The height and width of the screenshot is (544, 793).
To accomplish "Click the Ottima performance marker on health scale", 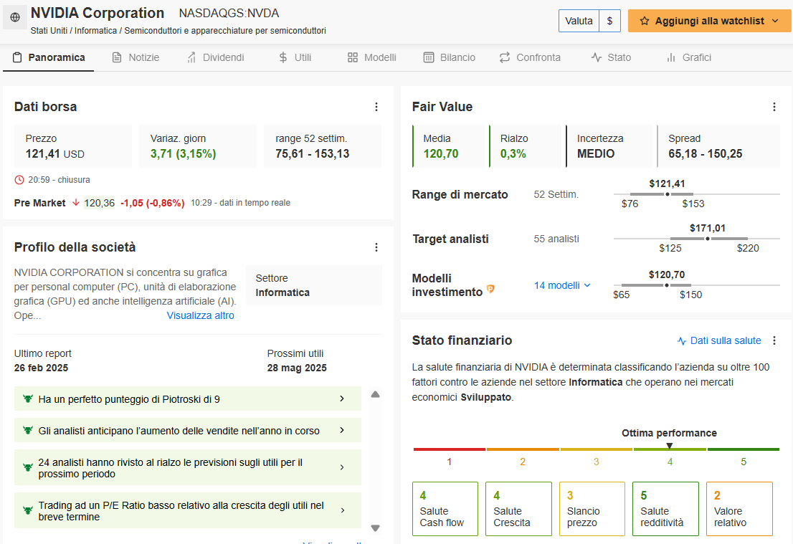I will tap(670, 446).
